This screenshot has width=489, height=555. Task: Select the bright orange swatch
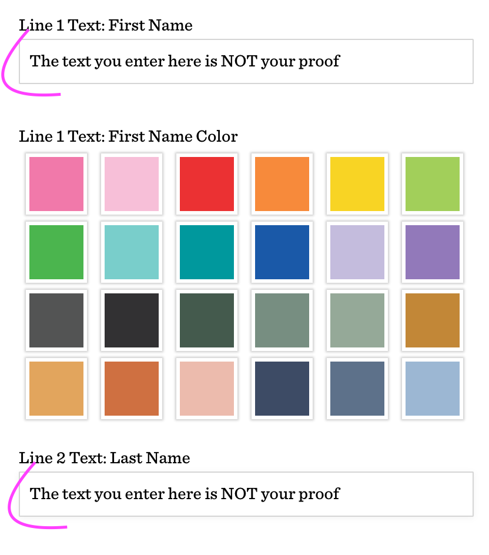(282, 184)
